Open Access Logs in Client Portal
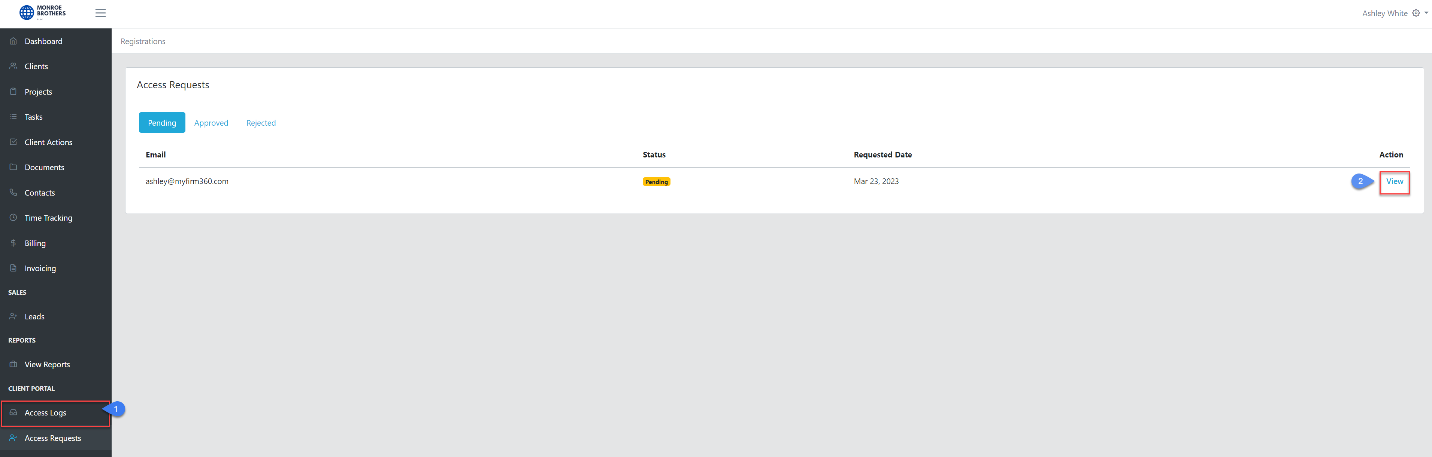The image size is (1432, 457). [x=46, y=413]
